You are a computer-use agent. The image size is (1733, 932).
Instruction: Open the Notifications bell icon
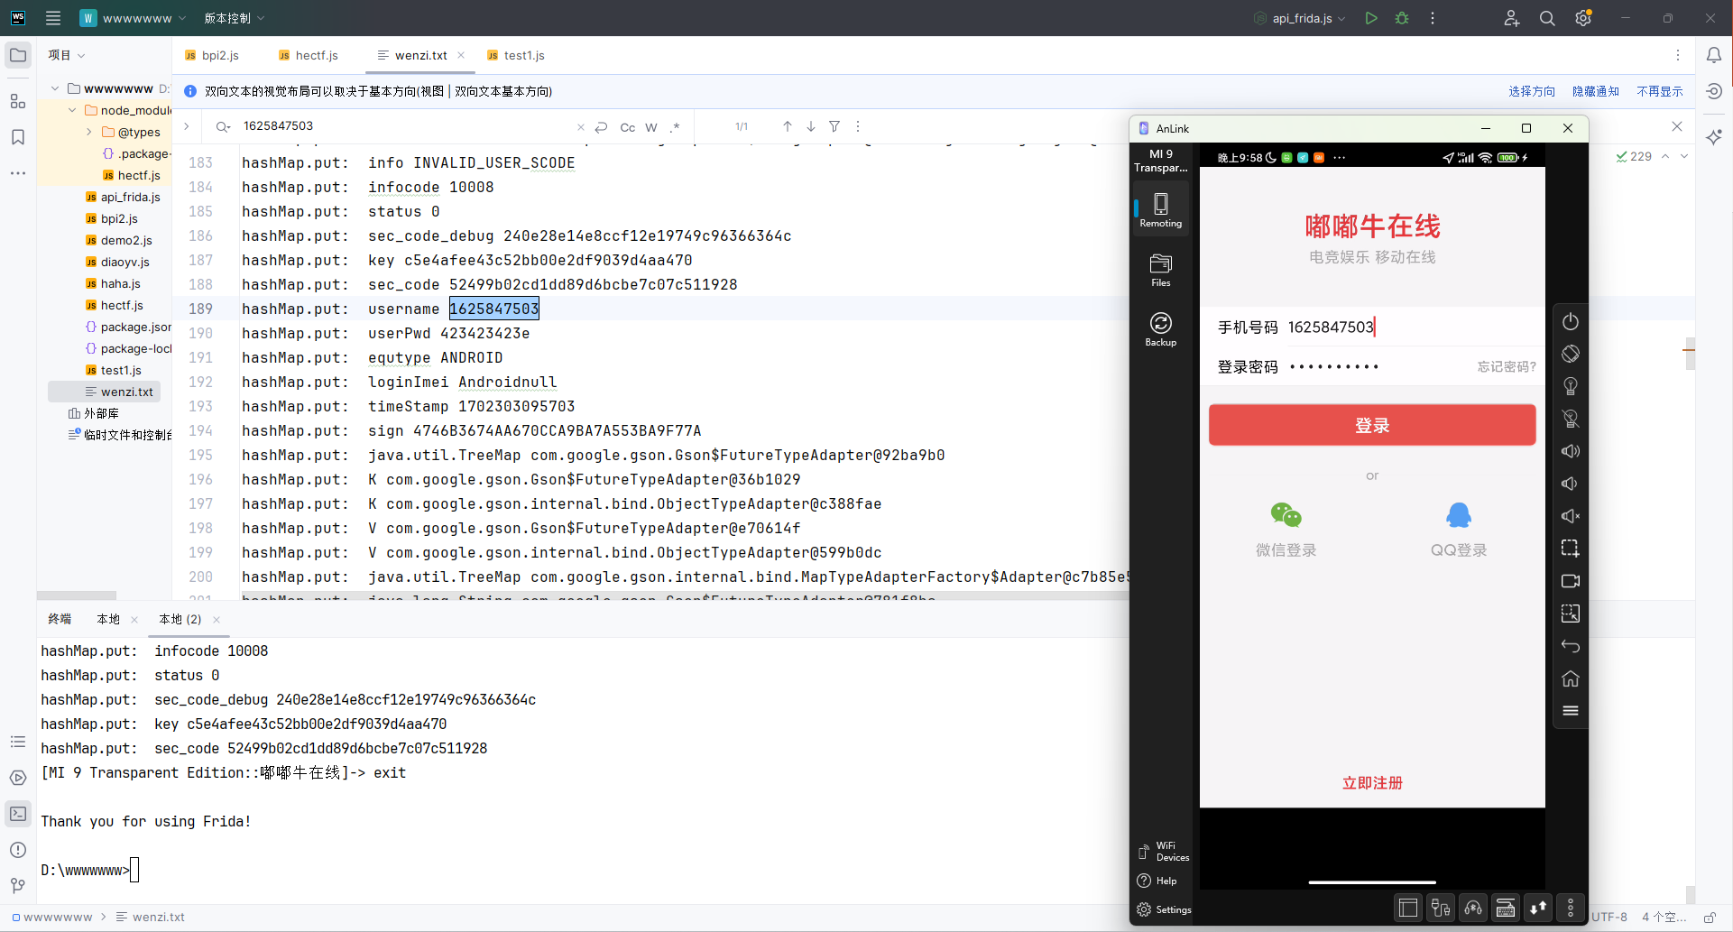click(x=1714, y=55)
